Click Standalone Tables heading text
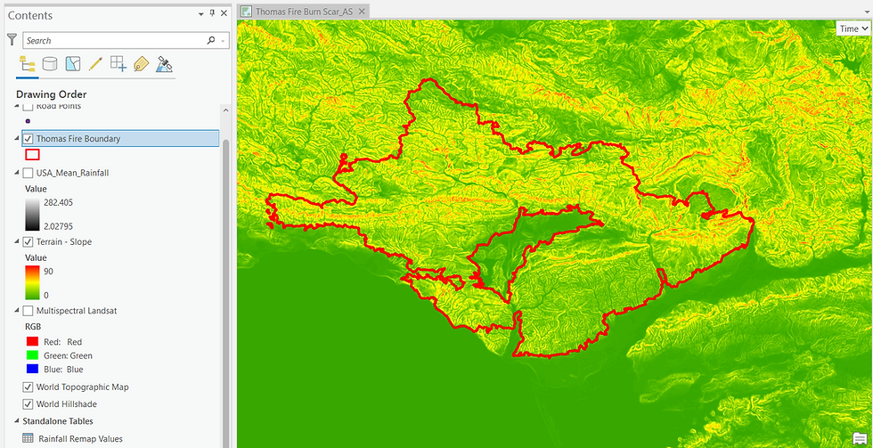The height and width of the screenshot is (448, 873). pos(57,421)
